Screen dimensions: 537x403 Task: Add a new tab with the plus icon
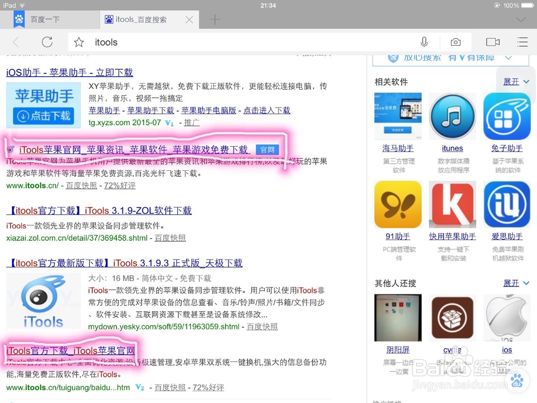click(x=215, y=19)
